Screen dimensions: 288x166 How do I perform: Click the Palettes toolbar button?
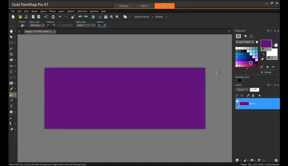click(158, 17)
